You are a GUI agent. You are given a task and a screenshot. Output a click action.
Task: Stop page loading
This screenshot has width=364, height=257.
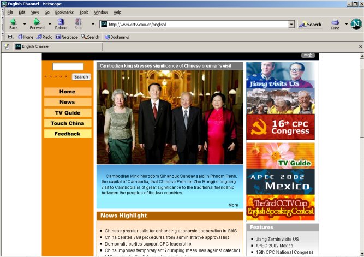click(x=78, y=24)
